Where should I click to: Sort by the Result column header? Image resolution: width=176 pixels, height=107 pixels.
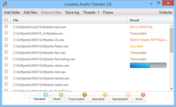[x=150, y=20]
